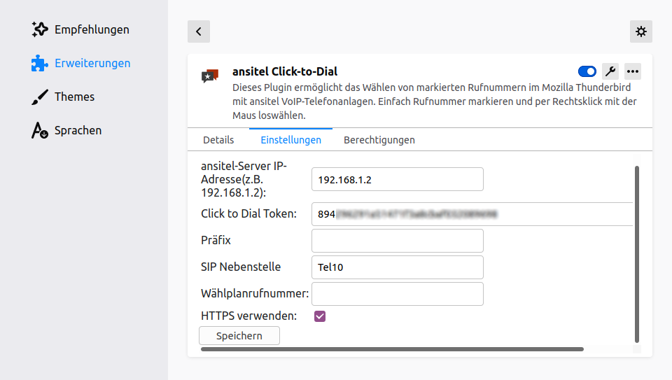
Task: Click the Themes paintbrush icon
Action: click(x=40, y=97)
